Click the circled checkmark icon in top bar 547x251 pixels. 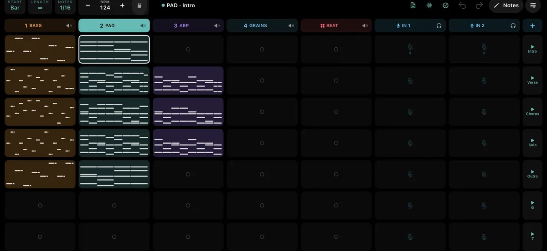click(x=445, y=5)
